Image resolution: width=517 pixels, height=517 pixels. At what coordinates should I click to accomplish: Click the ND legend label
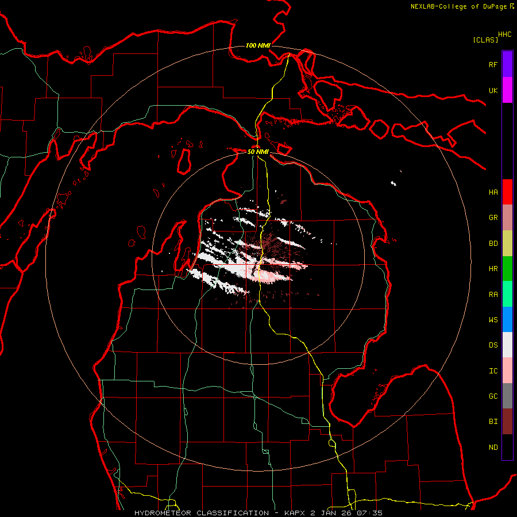click(x=493, y=447)
